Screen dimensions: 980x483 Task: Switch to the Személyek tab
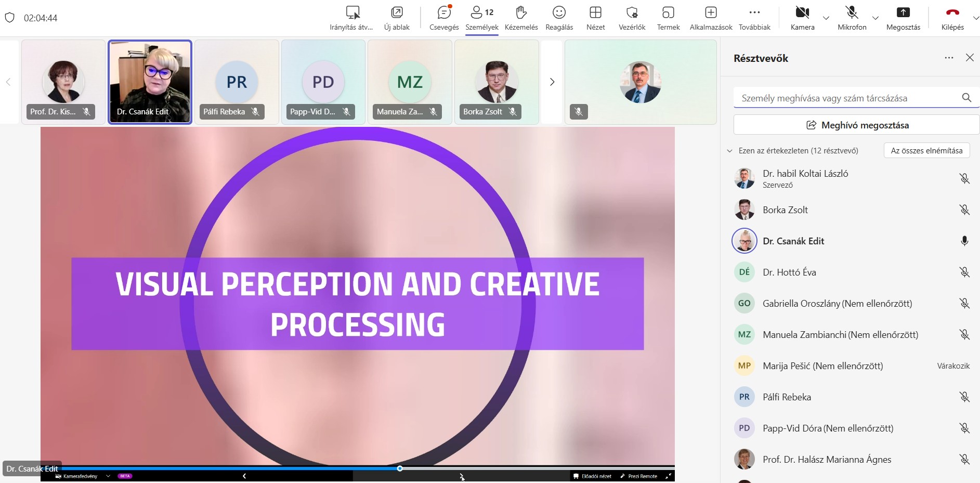[x=481, y=18]
